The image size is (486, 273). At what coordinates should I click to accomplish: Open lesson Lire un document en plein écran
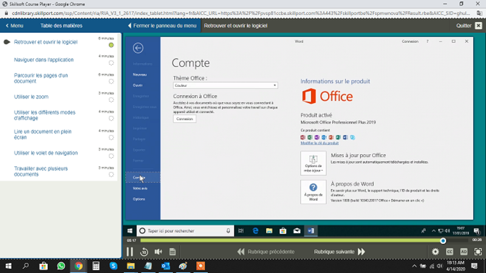tap(43, 134)
